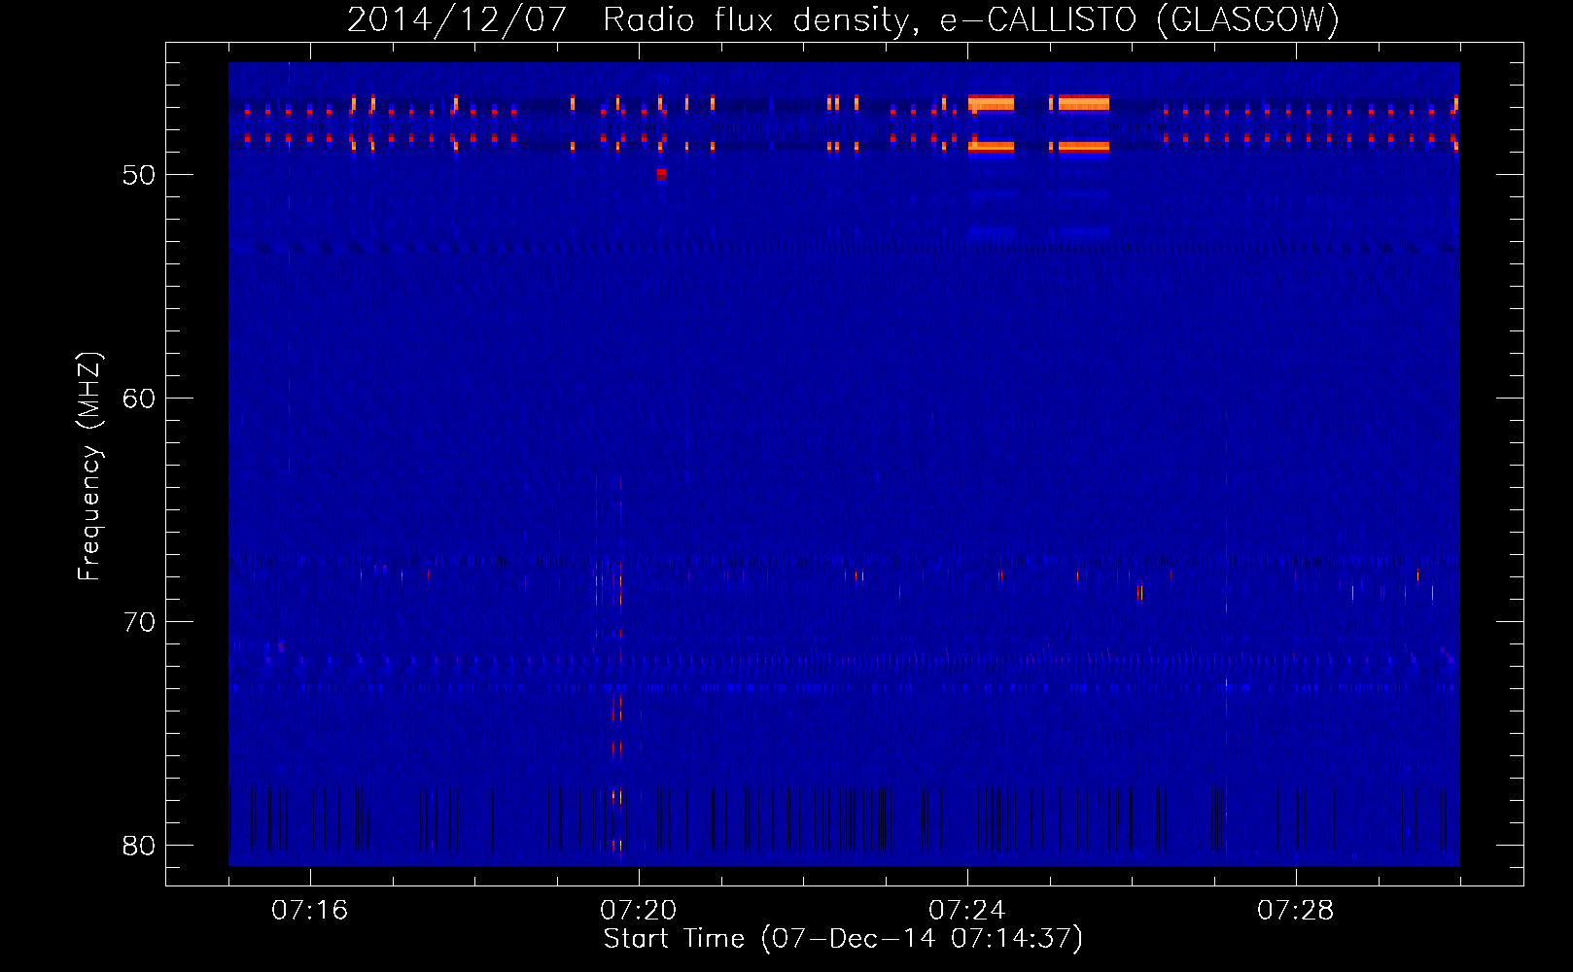Click the isolated red spot at 50 MHz
The image size is (1573, 972).
(x=661, y=174)
